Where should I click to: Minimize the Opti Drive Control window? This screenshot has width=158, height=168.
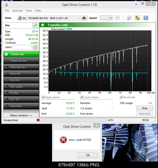click(x=136, y=4)
